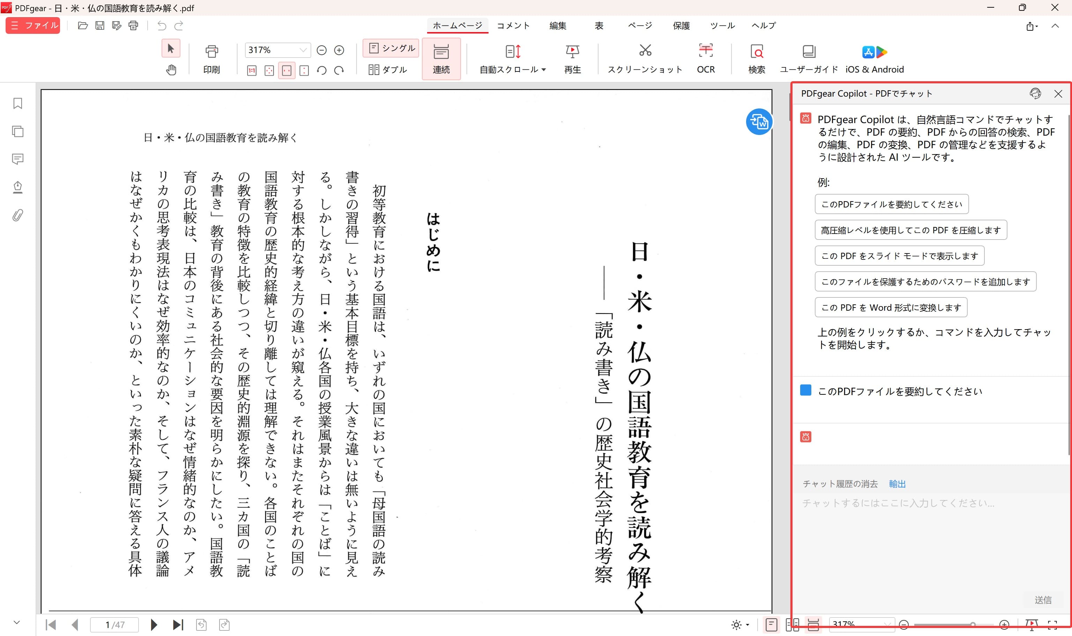Click the このPDFファイルを要約してください suggestion
This screenshot has width=1072, height=636.
pos(892,204)
